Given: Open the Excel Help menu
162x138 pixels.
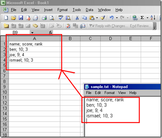Looking at the screenshot, I should (119, 10).
